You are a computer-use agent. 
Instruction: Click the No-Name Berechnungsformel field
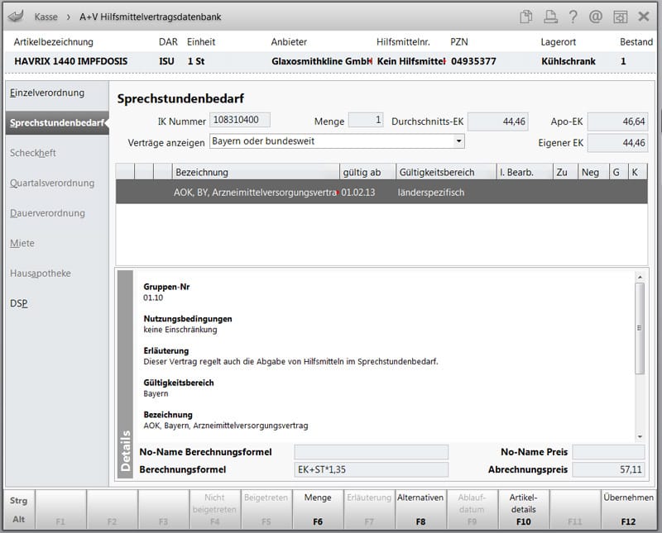click(x=371, y=452)
